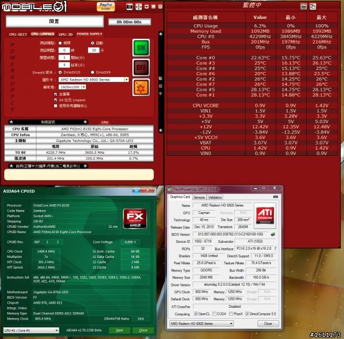
Task: Click the save icon in the monitoring panel header
Action: pos(304,6)
